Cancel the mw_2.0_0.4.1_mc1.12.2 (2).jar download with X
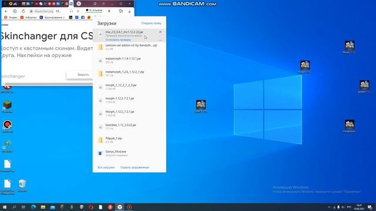This screenshot has height=211, width=376. pyautogui.click(x=160, y=32)
